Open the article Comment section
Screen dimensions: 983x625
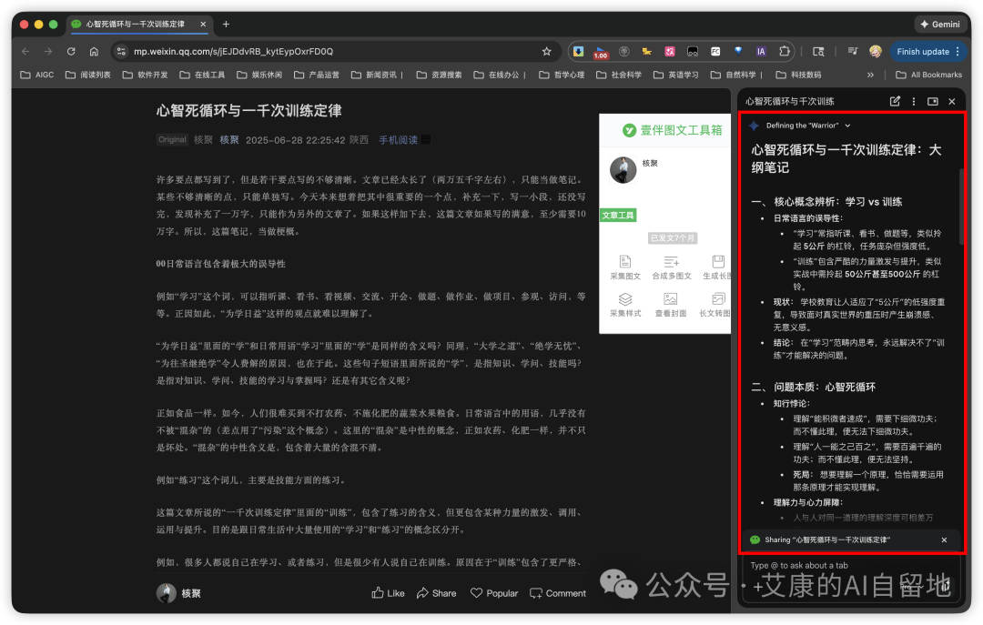point(558,593)
